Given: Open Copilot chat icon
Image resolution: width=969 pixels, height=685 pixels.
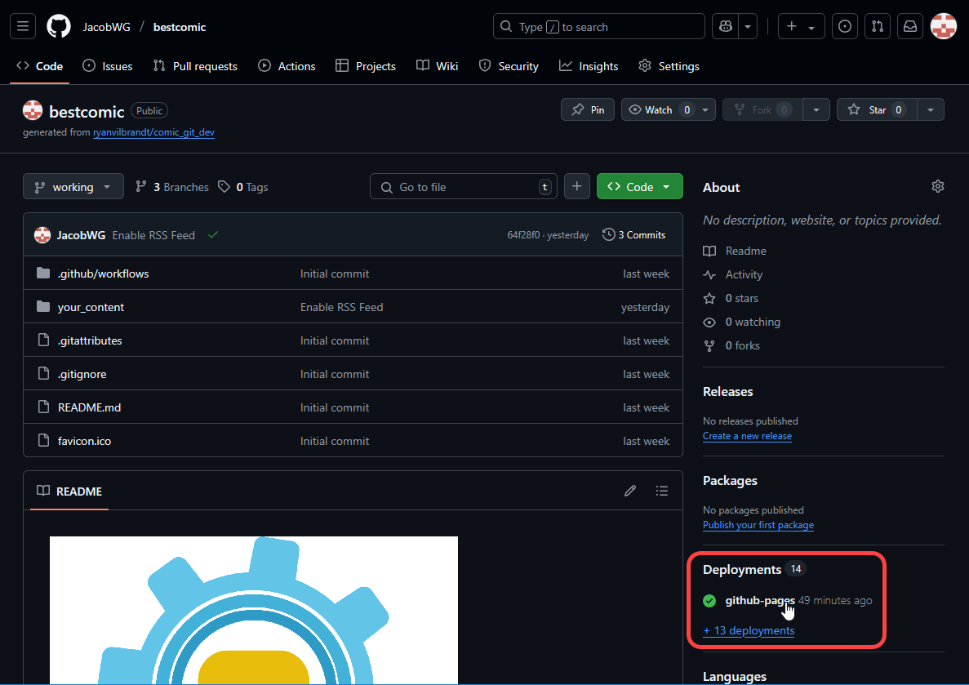Looking at the screenshot, I should click(725, 27).
